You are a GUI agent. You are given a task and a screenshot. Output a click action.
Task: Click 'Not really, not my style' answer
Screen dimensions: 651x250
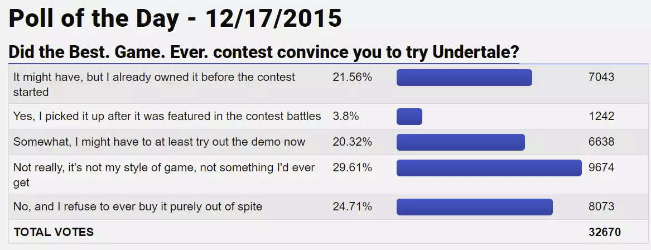click(164, 175)
